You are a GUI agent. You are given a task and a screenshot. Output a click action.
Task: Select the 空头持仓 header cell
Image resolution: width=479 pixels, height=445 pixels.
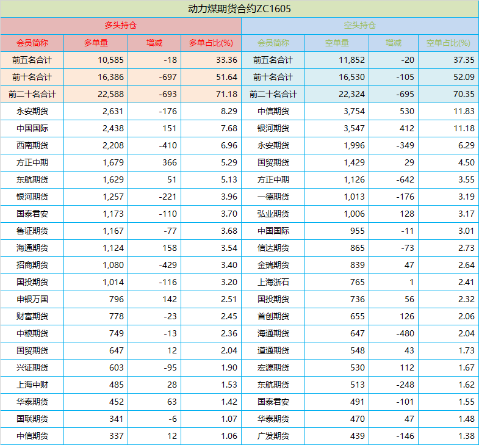[x=360, y=26]
